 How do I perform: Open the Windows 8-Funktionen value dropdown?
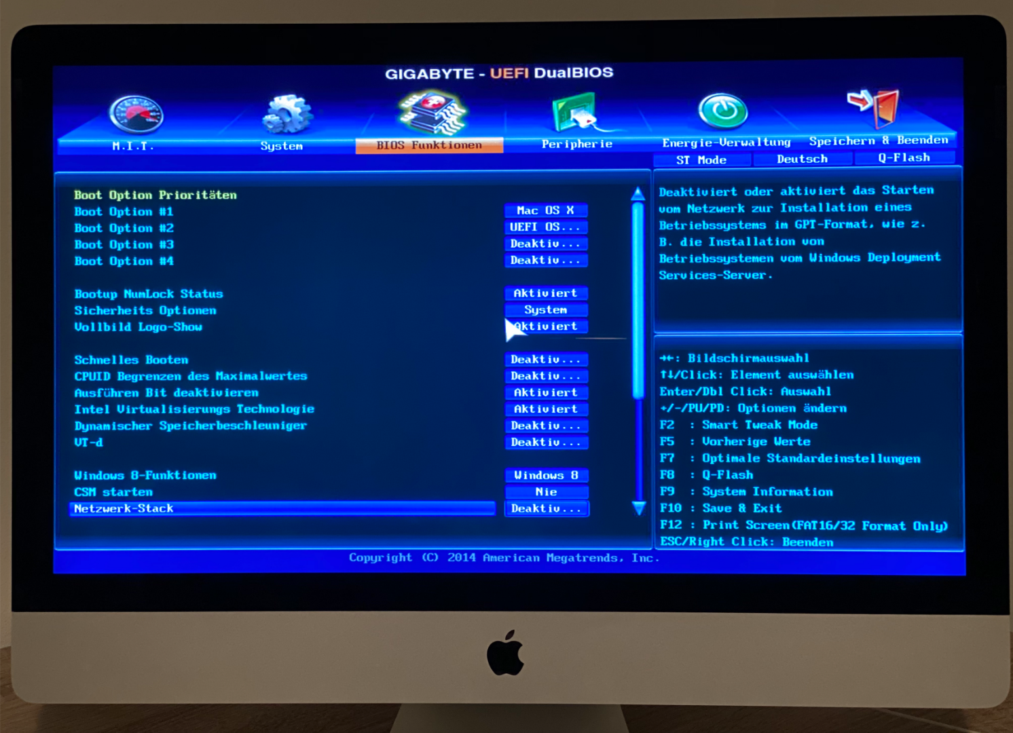coord(546,475)
